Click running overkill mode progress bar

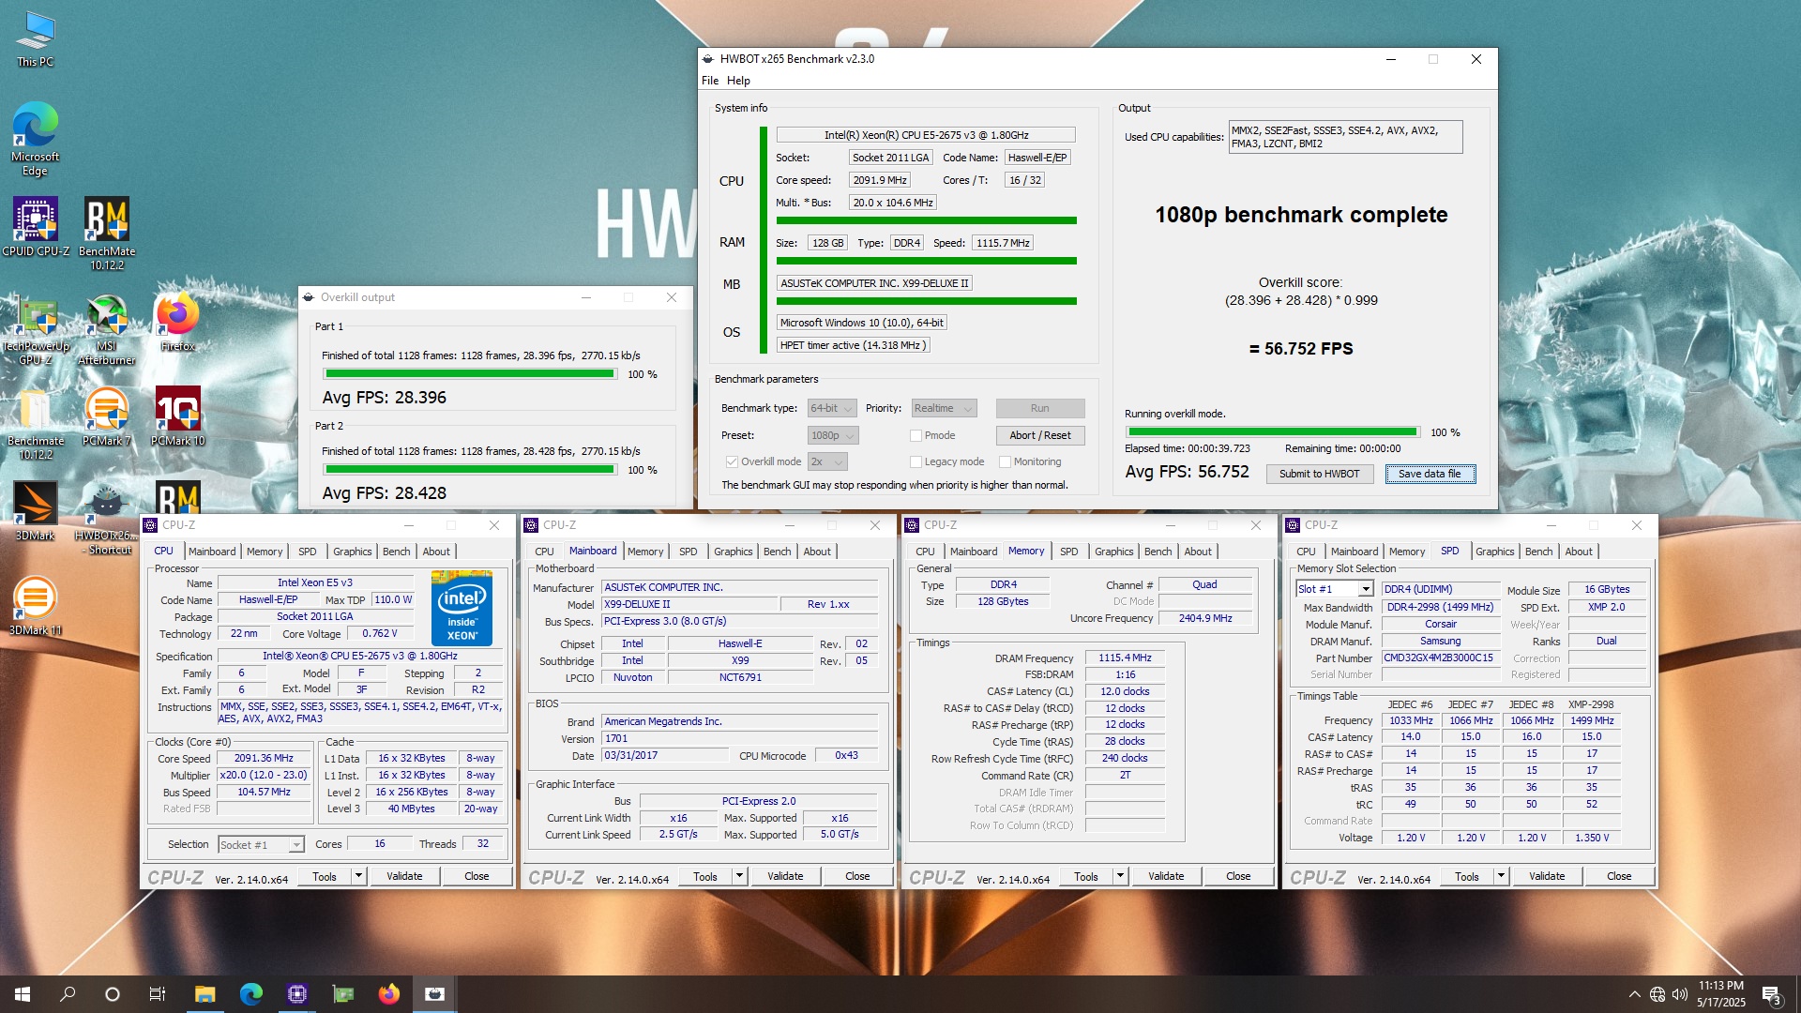click(x=1274, y=432)
